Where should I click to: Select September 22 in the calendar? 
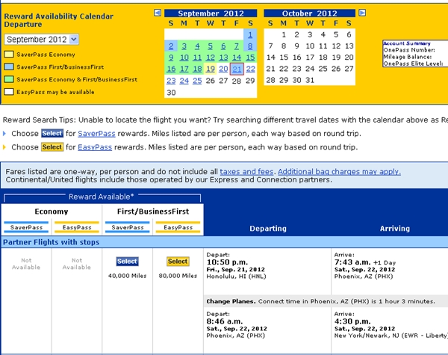[250, 69]
